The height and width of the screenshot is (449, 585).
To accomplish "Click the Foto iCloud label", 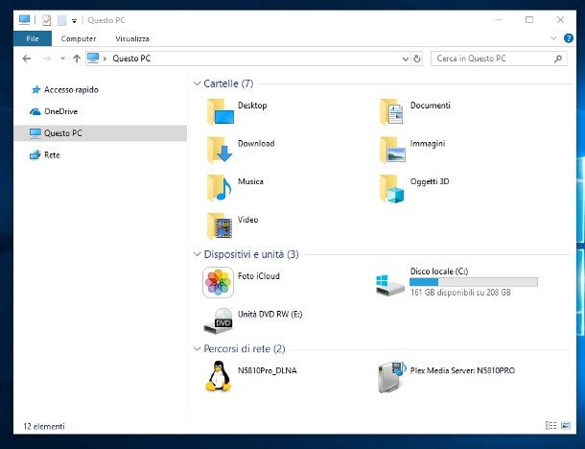I will 259,276.
